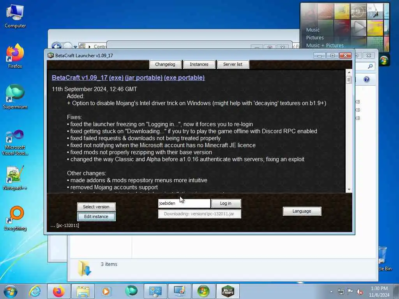Click the Log in button
This screenshot has height=299, width=399.
coord(226,203)
